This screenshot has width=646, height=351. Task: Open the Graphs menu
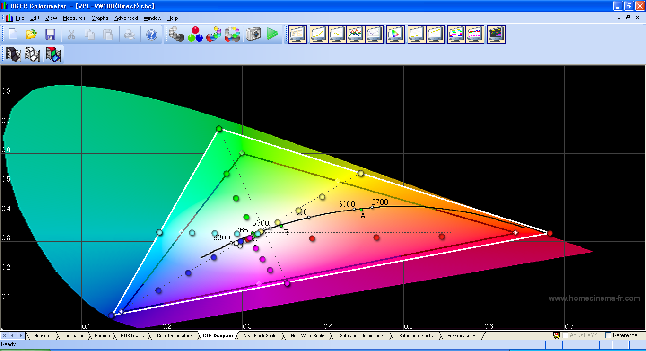click(x=100, y=18)
